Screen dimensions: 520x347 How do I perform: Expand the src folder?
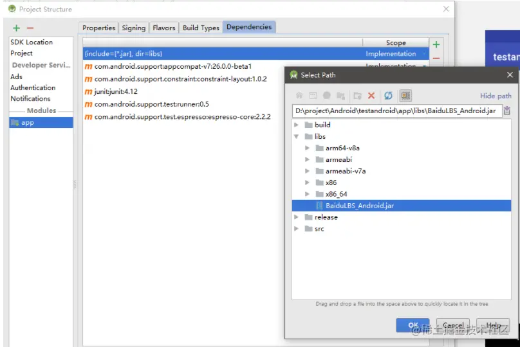297,229
